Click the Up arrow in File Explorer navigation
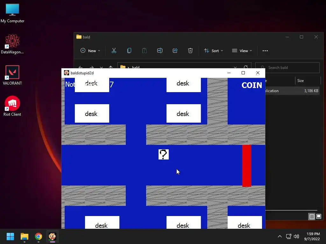The width and height of the screenshot is (326, 244). [110, 67]
